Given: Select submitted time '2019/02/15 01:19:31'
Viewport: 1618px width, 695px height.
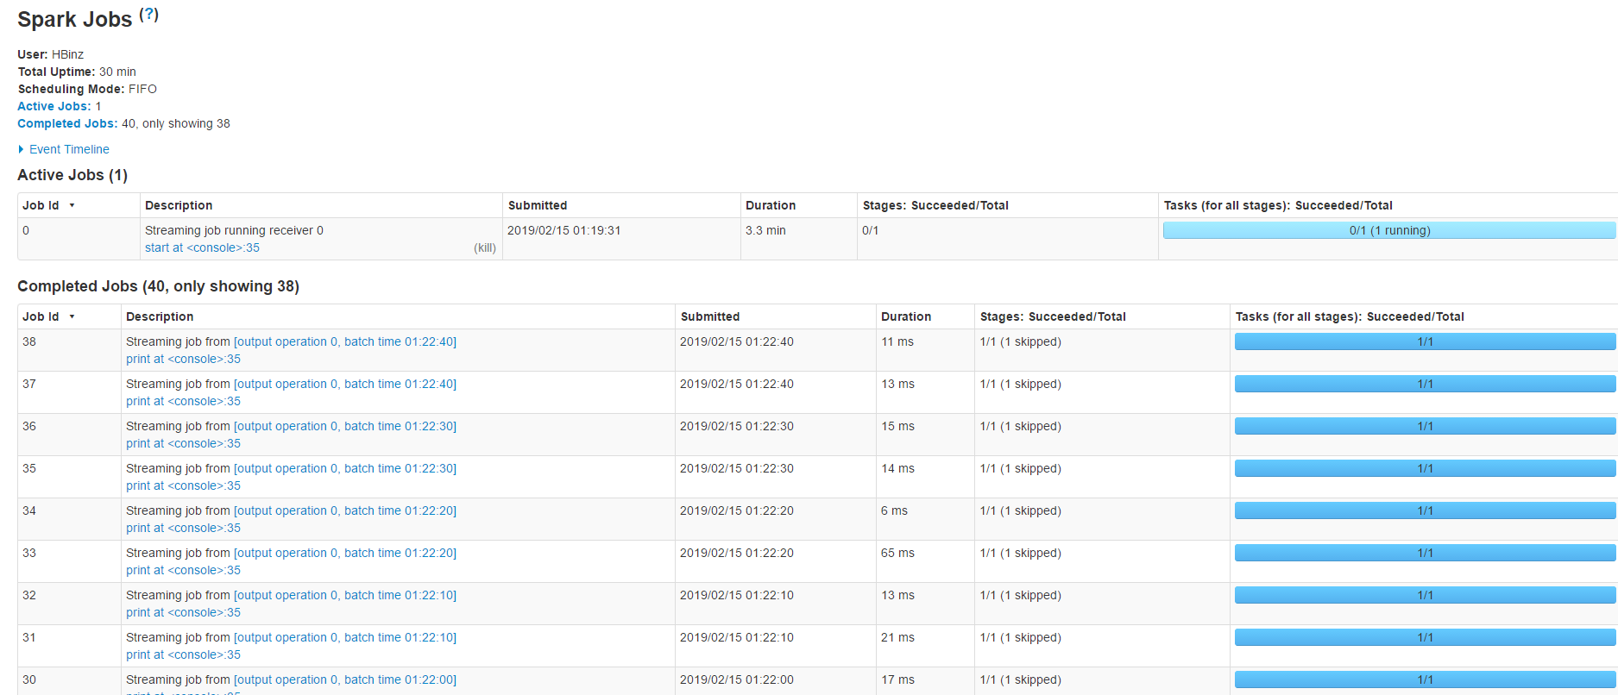Looking at the screenshot, I should 564,230.
